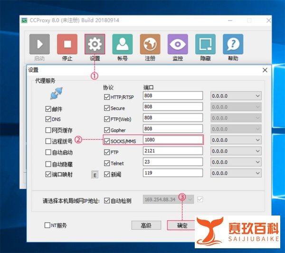Open the Account (帐号) user icon
Screen dimensions: 285x253
click(123, 44)
